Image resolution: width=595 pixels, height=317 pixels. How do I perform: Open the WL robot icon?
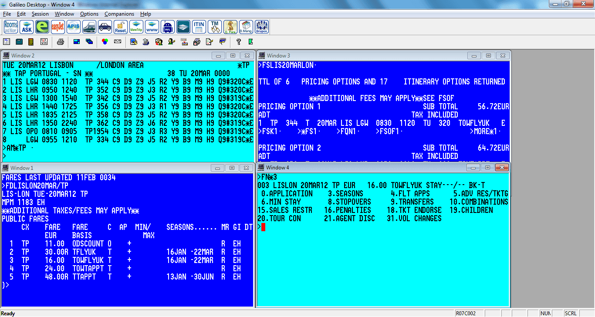(168, 27)
